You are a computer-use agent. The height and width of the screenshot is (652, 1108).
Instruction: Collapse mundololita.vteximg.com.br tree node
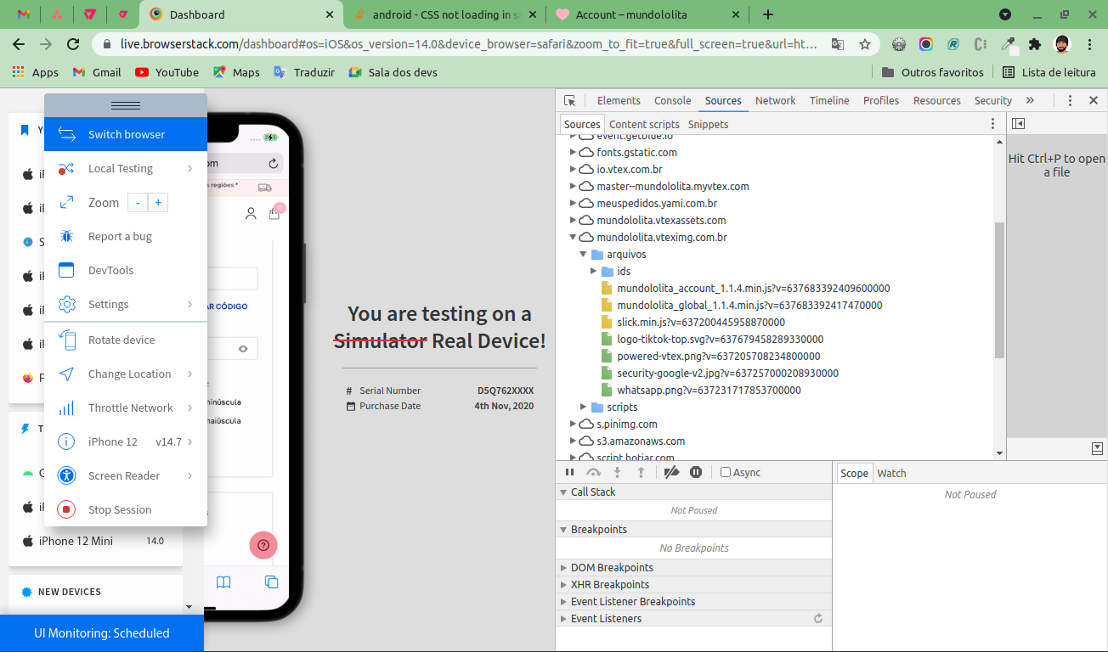[574, 238]
